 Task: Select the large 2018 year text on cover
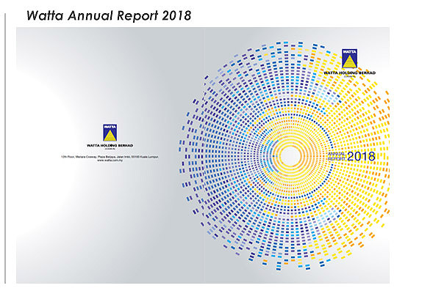(x=361, y=156)
